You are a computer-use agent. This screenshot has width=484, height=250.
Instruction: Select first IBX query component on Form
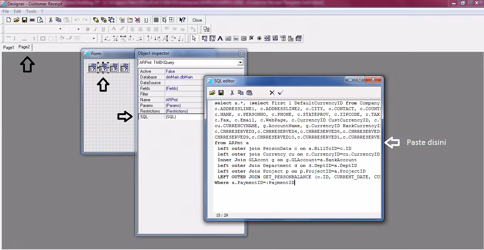[92, 67]
